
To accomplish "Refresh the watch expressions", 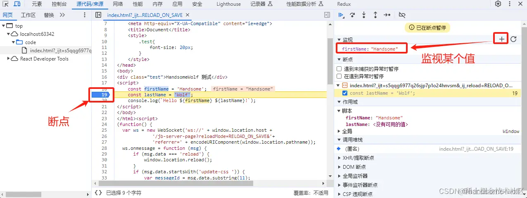I will 513,39.
